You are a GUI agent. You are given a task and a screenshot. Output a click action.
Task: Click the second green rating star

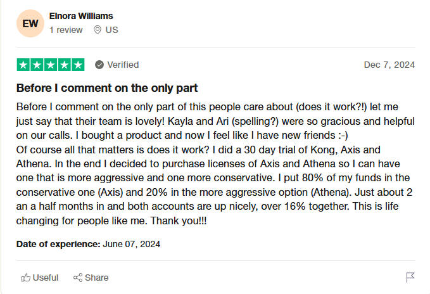[37, 65]
